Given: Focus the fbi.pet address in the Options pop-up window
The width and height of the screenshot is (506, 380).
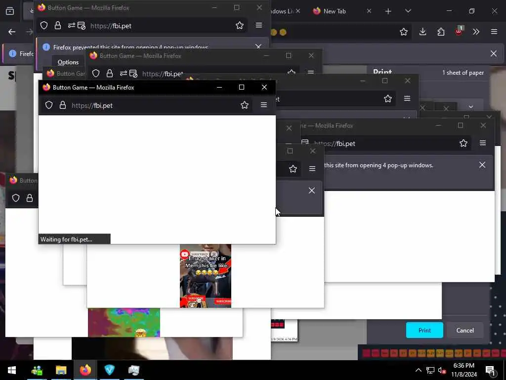Looking at the screenshot, I should (111, 26).
